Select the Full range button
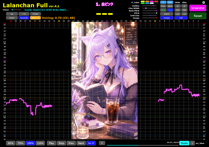The width and height of the screenshot is (209, 147). [x=181, y=18]
